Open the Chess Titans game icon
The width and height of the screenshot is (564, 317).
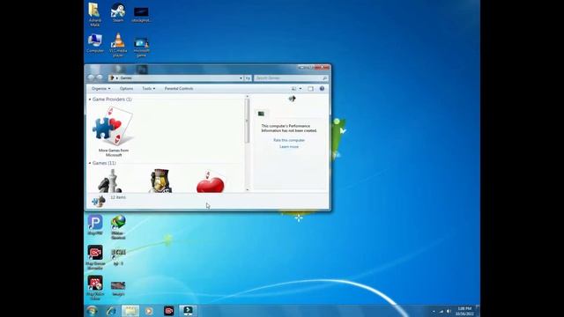point(110,181)
